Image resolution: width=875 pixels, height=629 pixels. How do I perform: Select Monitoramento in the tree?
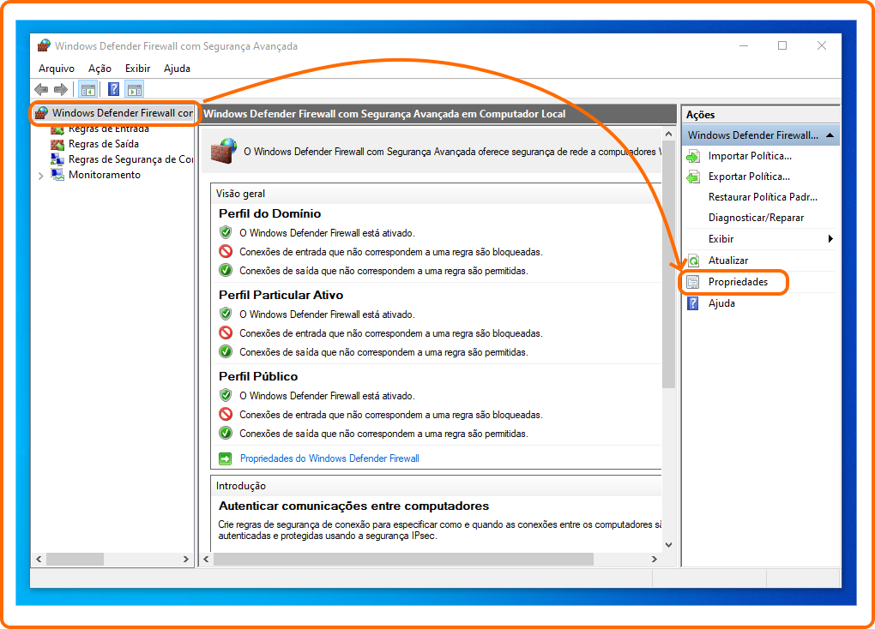105,175
